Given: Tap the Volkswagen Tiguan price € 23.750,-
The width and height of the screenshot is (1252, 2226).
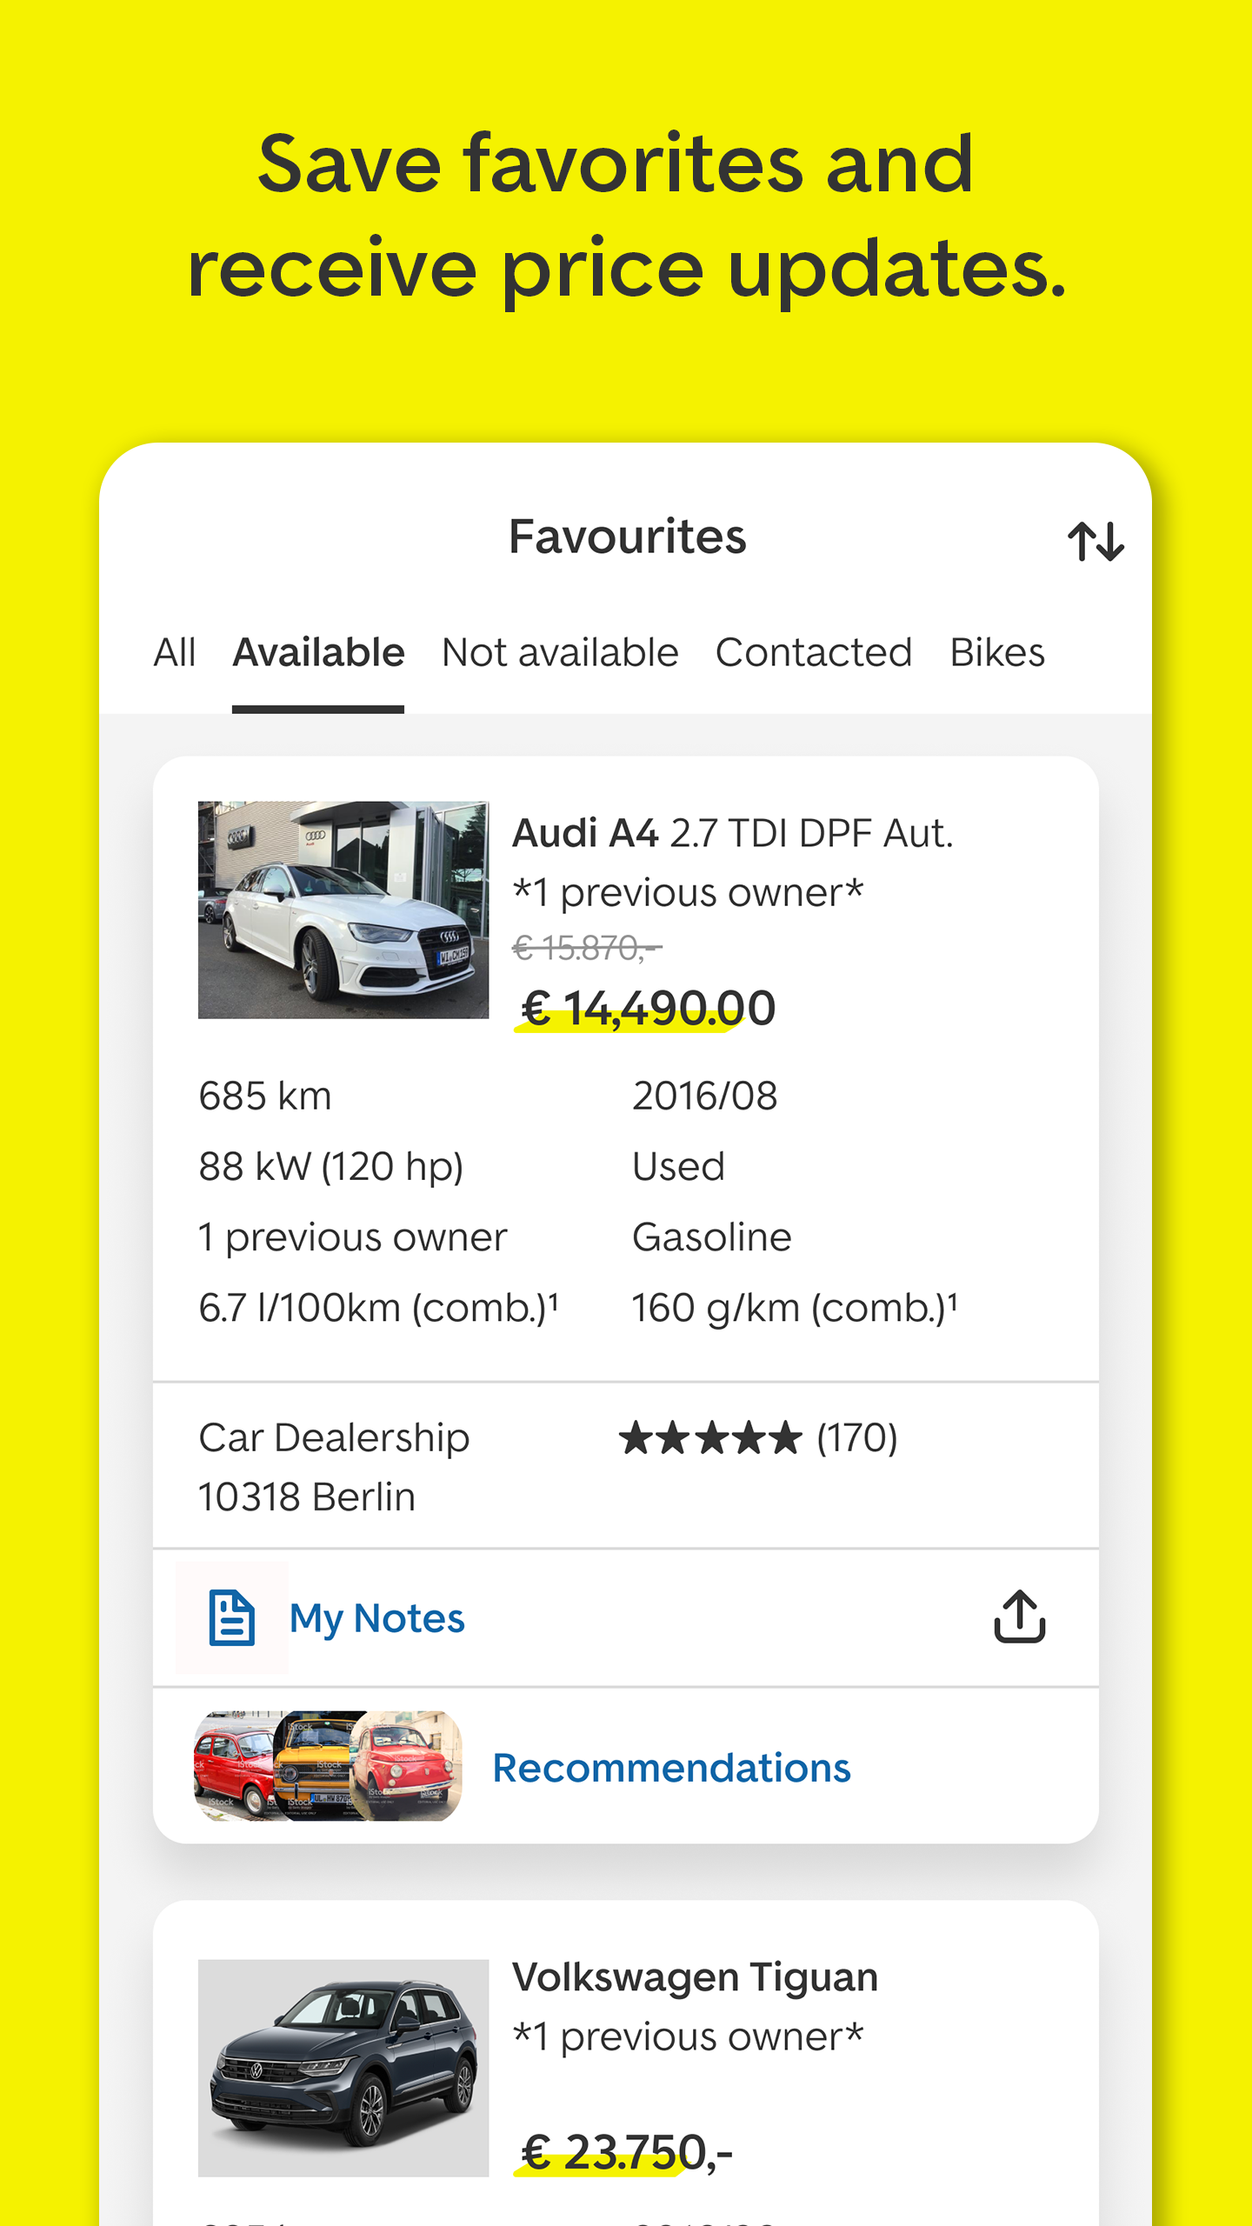Looking at the screenshot, I should click(627, 2151).
